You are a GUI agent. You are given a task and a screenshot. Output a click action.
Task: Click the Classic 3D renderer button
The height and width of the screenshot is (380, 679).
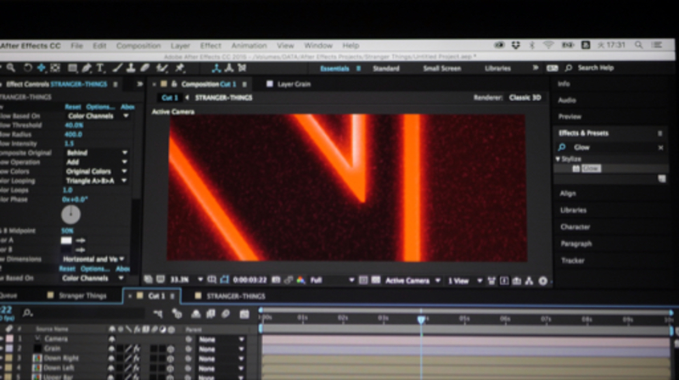click(x=525, y=98)
